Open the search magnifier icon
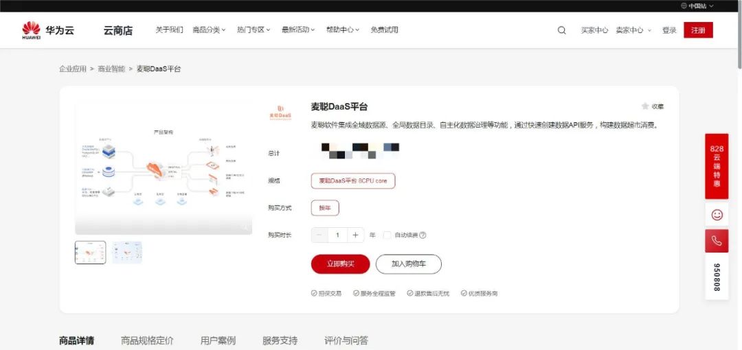Image resolution: width=742 pixels, height=350 pixels. tap(562, 30)
